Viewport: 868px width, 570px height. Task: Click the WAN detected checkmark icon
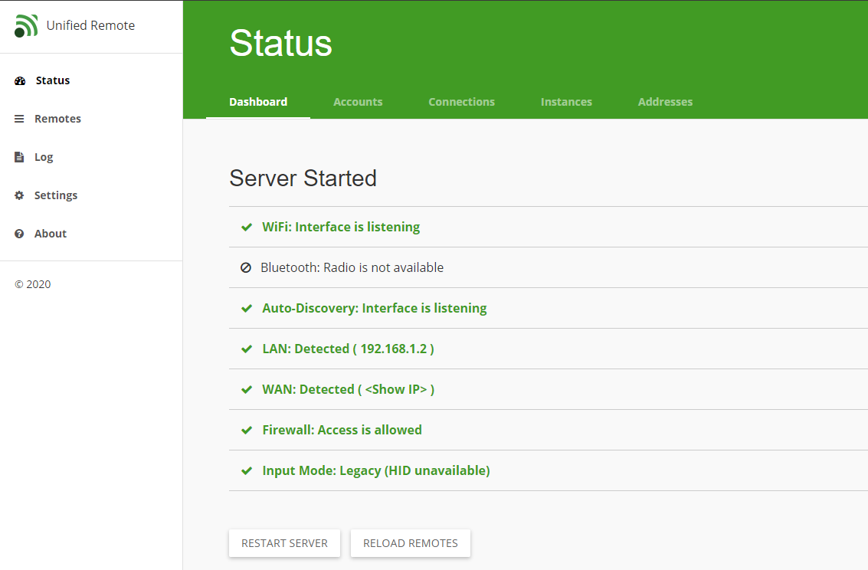pos(247,390)
